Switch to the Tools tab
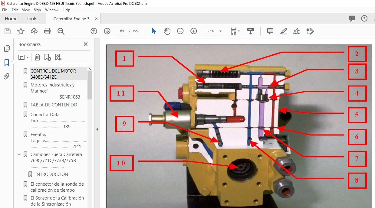 [x=32, y=19]
